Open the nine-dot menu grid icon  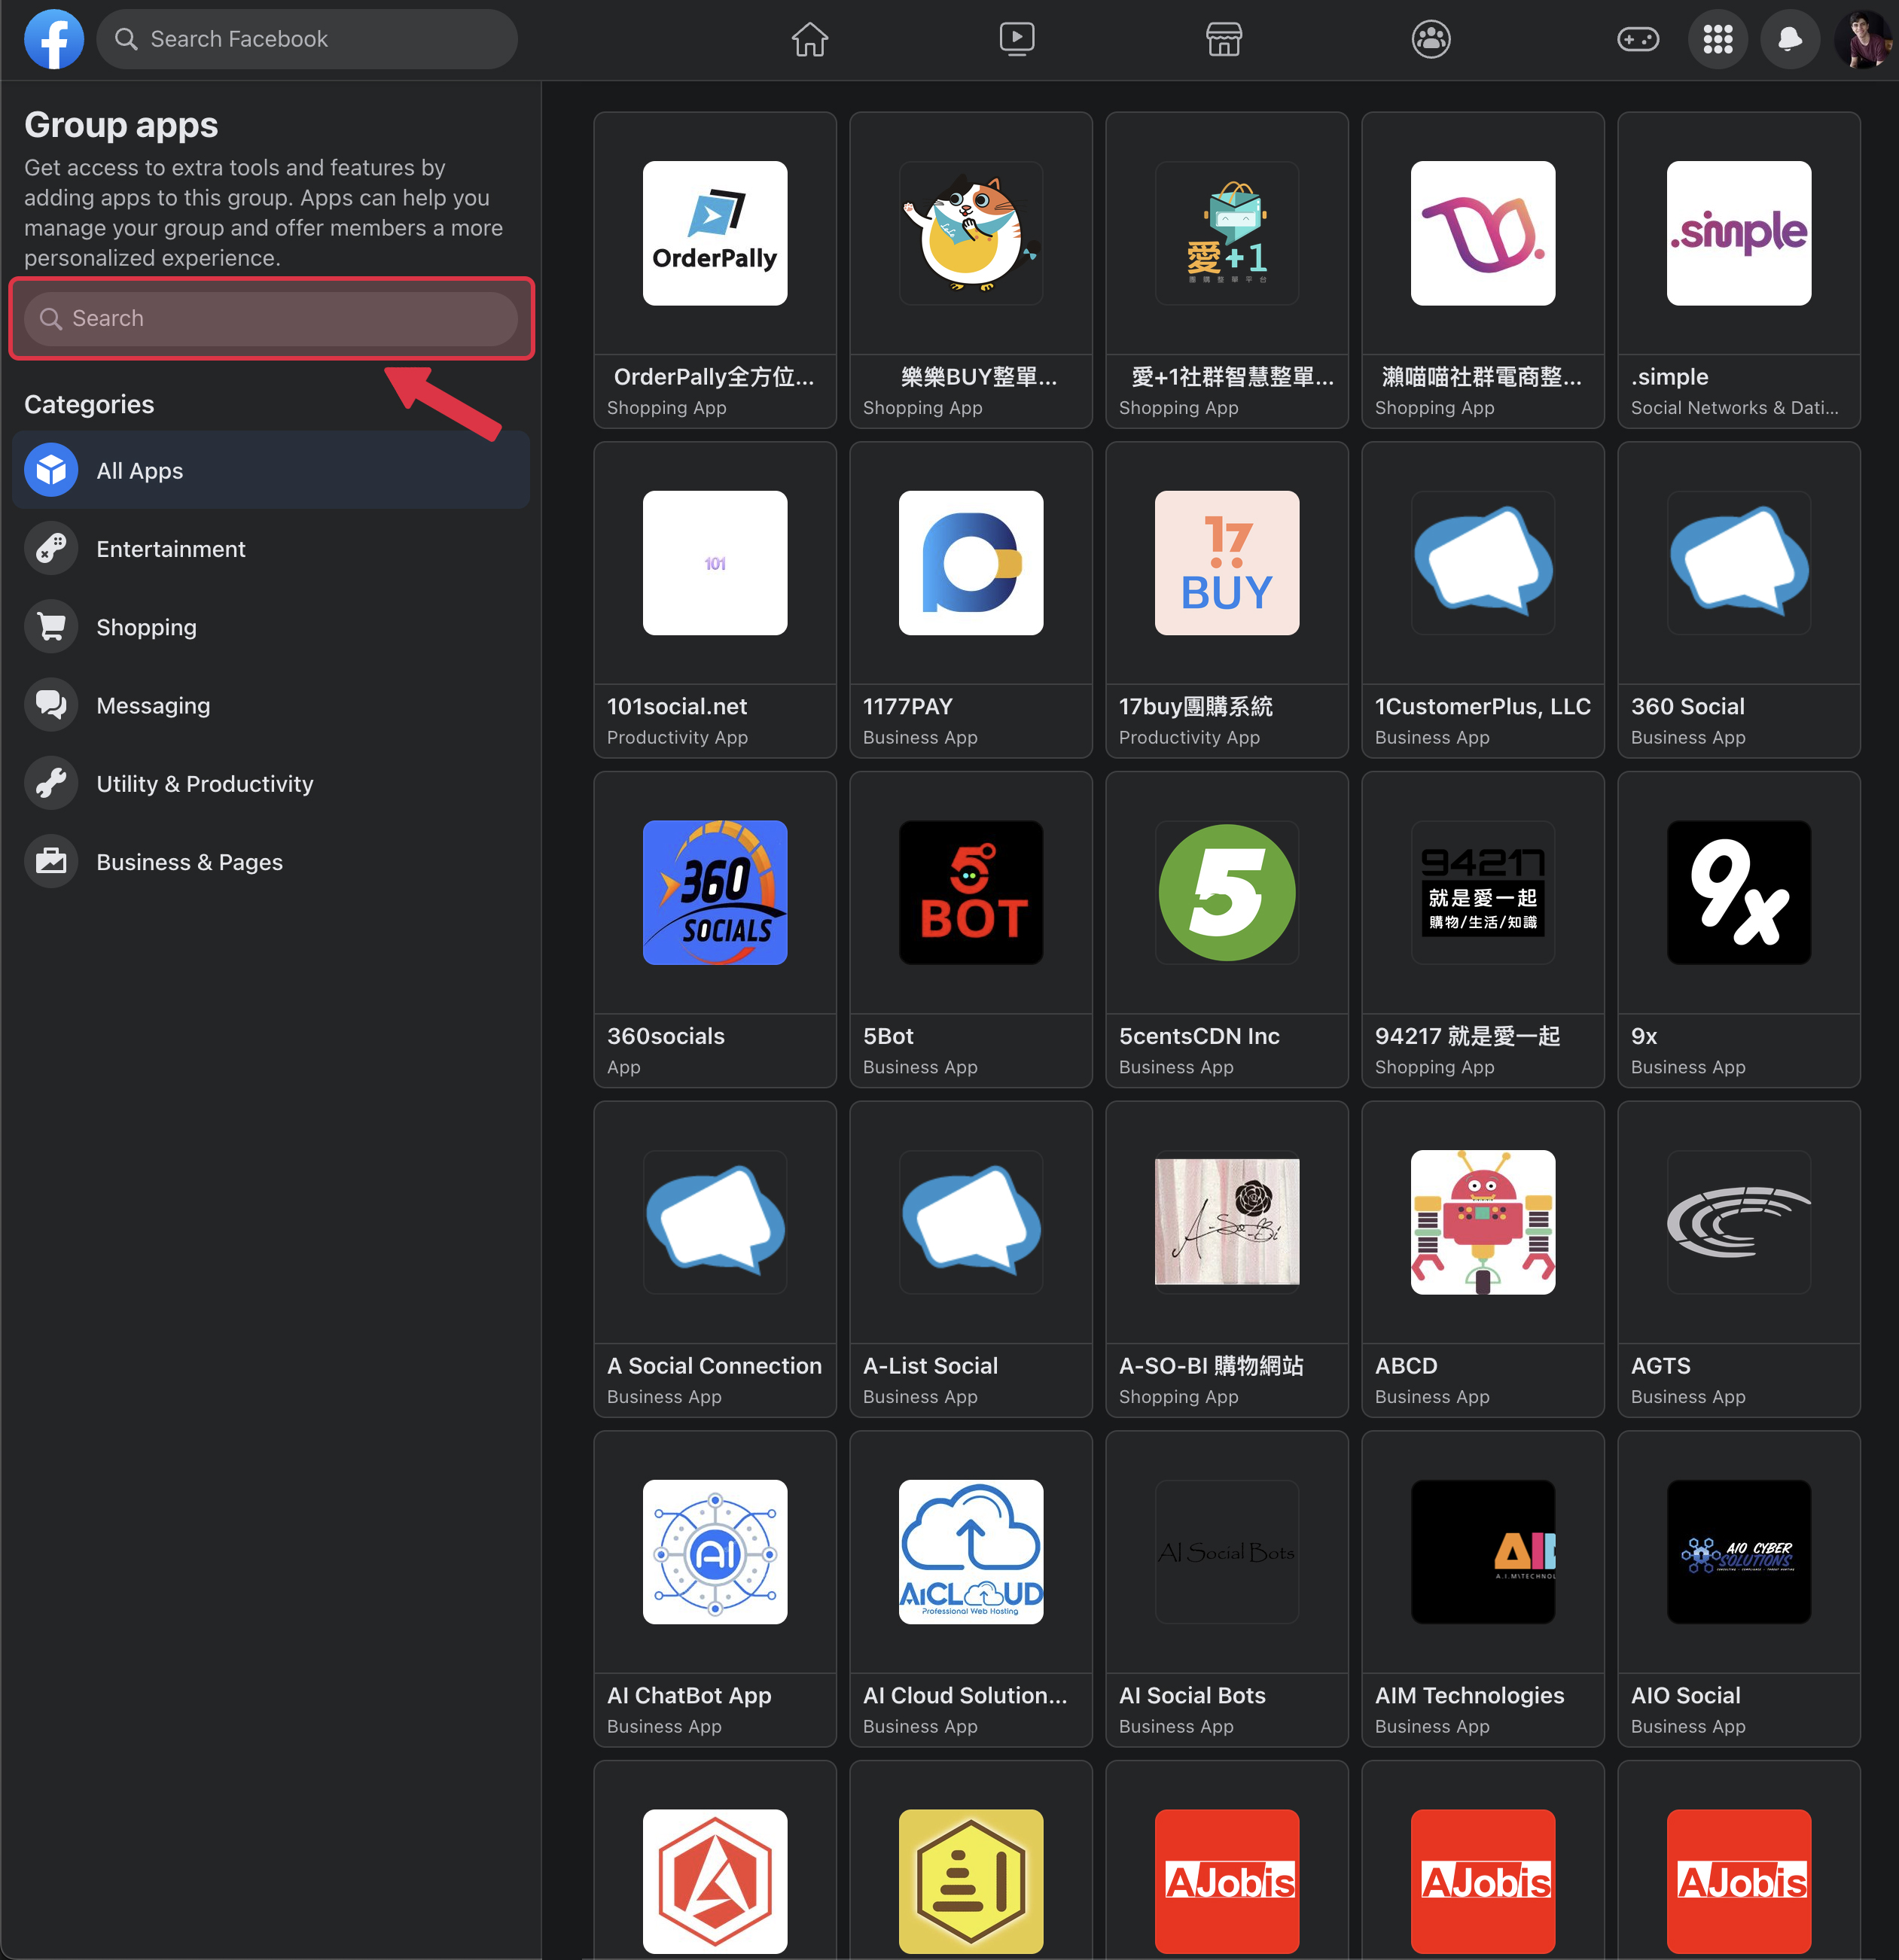click(x=1717, y=39)
